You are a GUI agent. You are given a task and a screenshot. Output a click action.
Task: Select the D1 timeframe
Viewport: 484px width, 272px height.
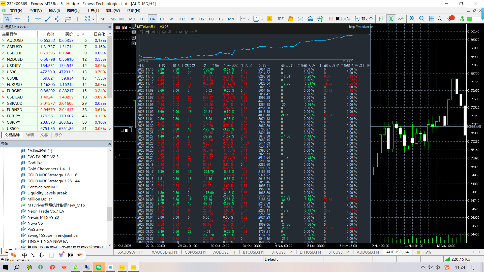pyautogui.click(x=162, y=19)
